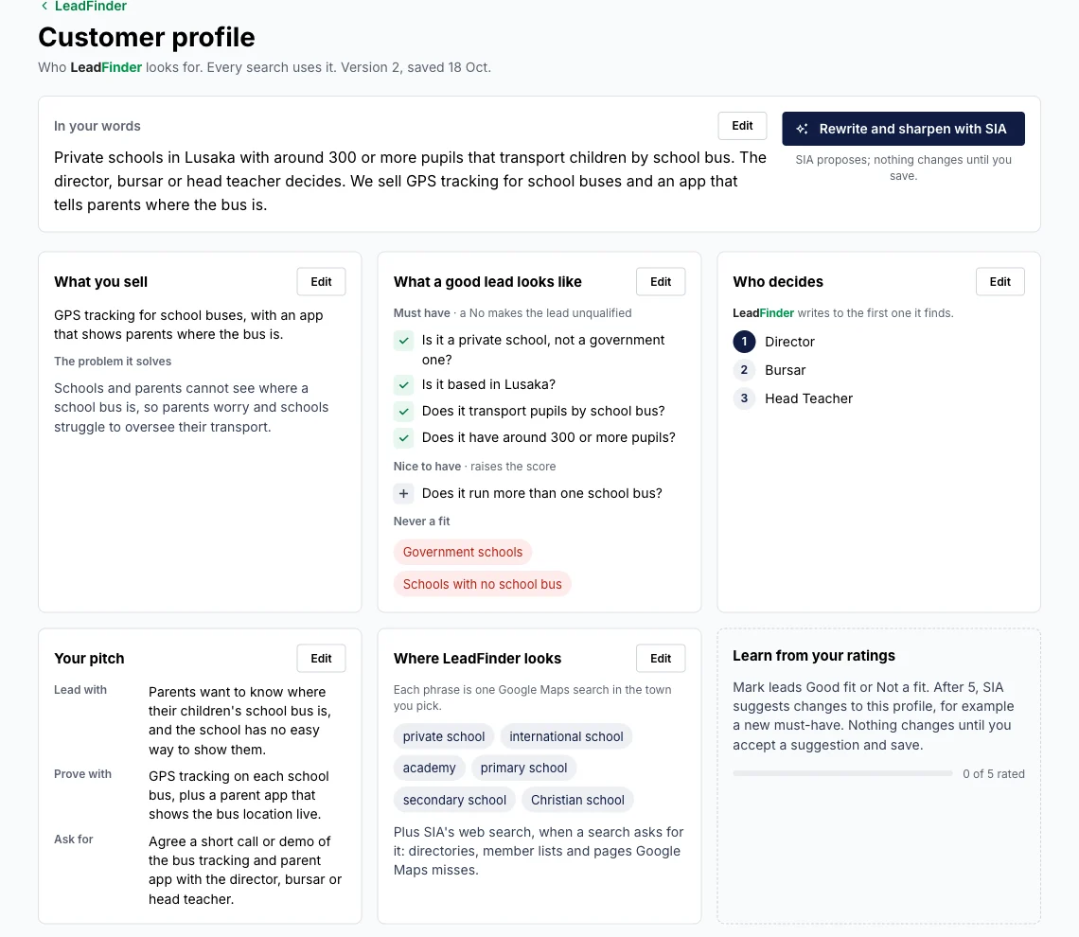This screenshot has height=937, width=1079.
Task: Click the back chevron beside LeadFinder
Action: click(x=44, y=7)
